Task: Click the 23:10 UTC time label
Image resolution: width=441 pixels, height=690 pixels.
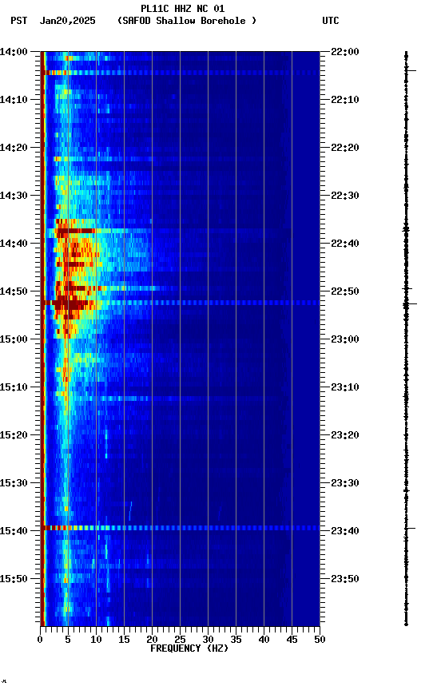Action: click(x=345, y=387)
